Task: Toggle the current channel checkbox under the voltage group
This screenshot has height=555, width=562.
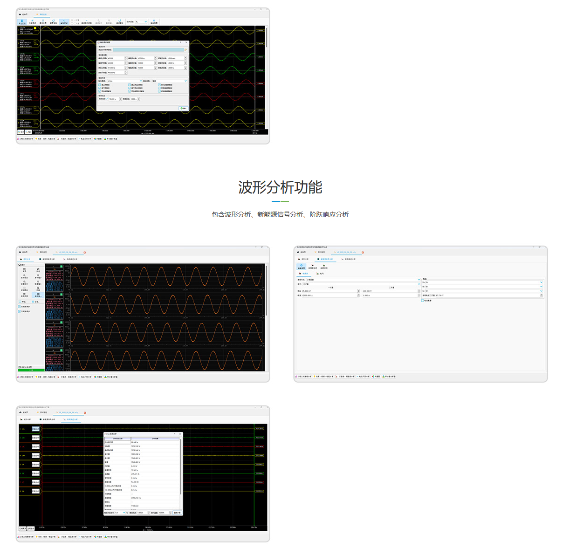Action: pos(423,301)
